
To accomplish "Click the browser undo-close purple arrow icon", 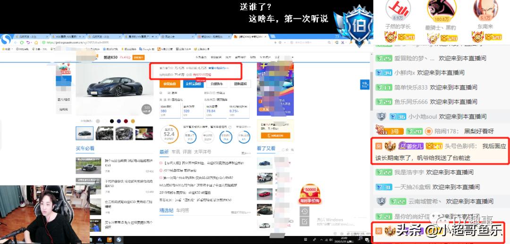I will pos(29,42).
